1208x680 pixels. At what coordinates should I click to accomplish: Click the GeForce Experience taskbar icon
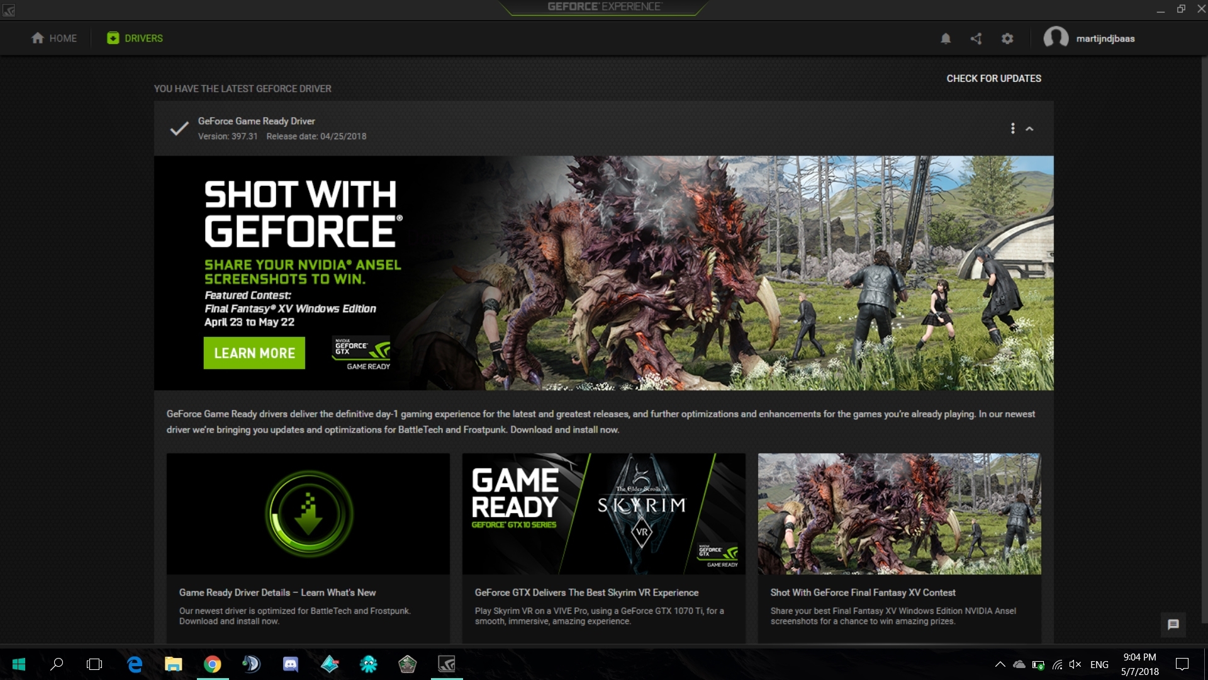pyautogui.click(x=446, y=664)
